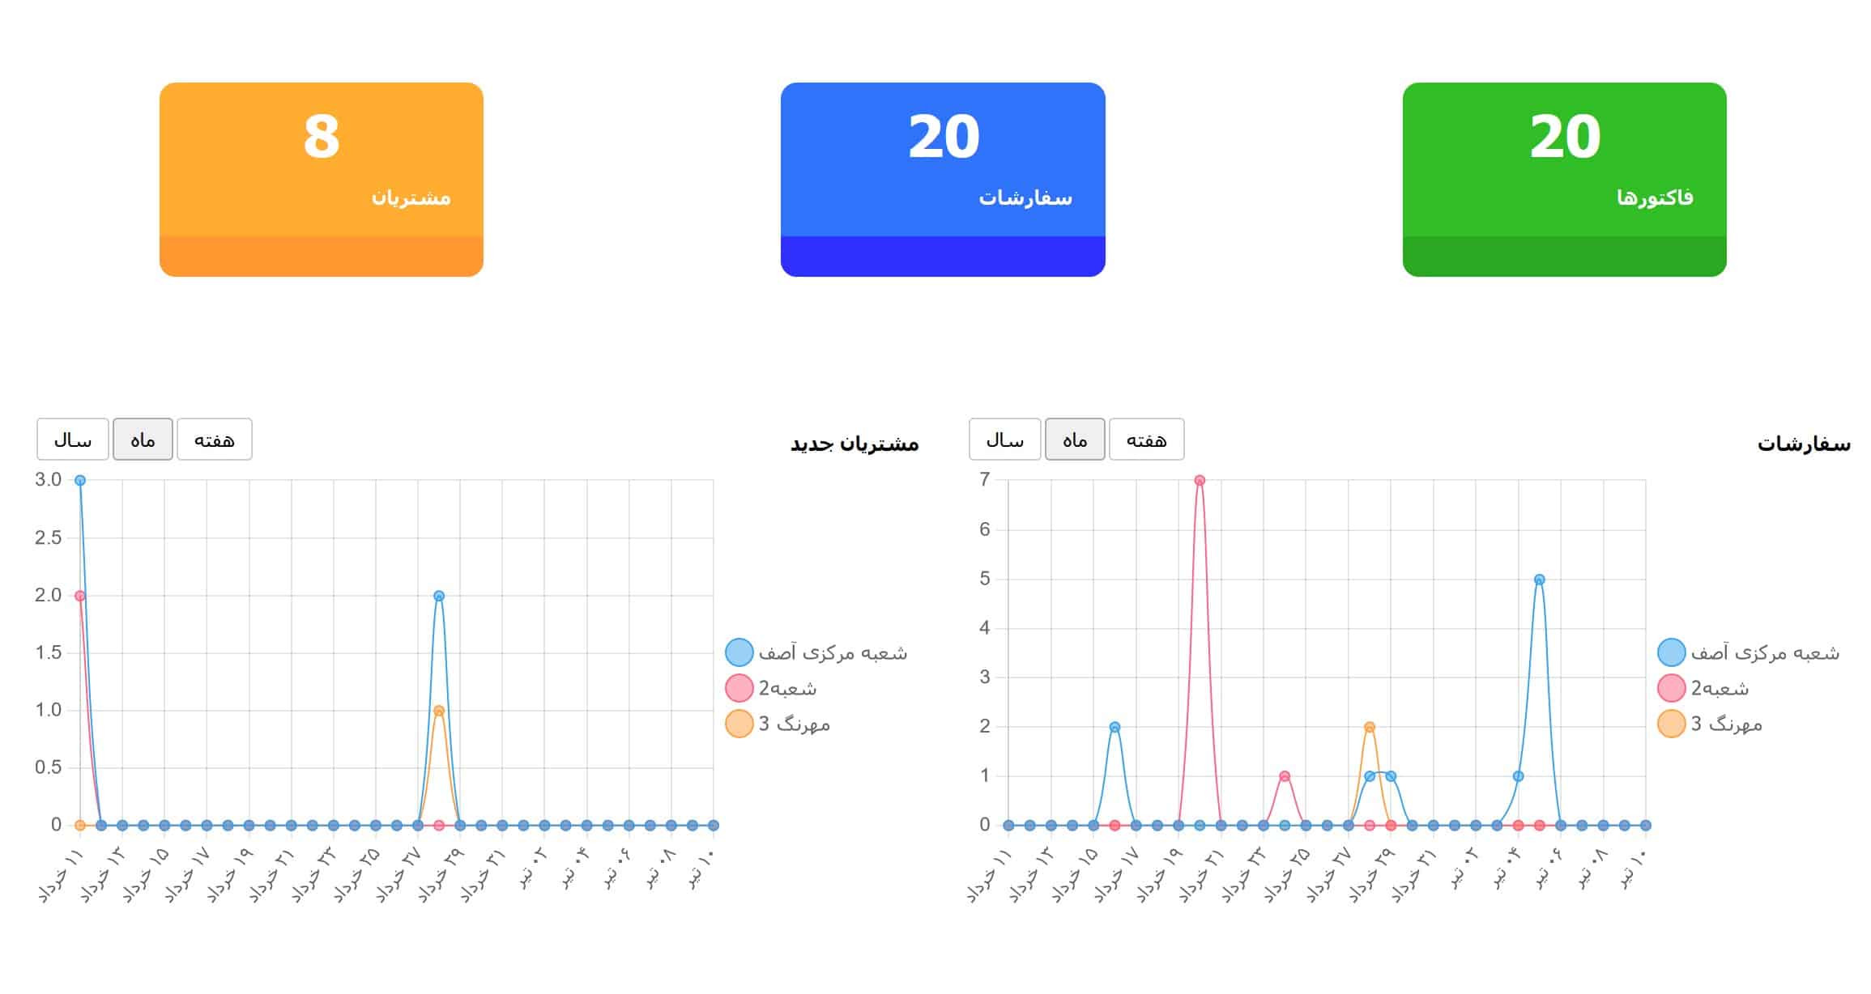Click the pink point at 2.0 new customers
The width and height of the screenshot is (1871, 994).
pyautogui.click(x=80, y=596)
